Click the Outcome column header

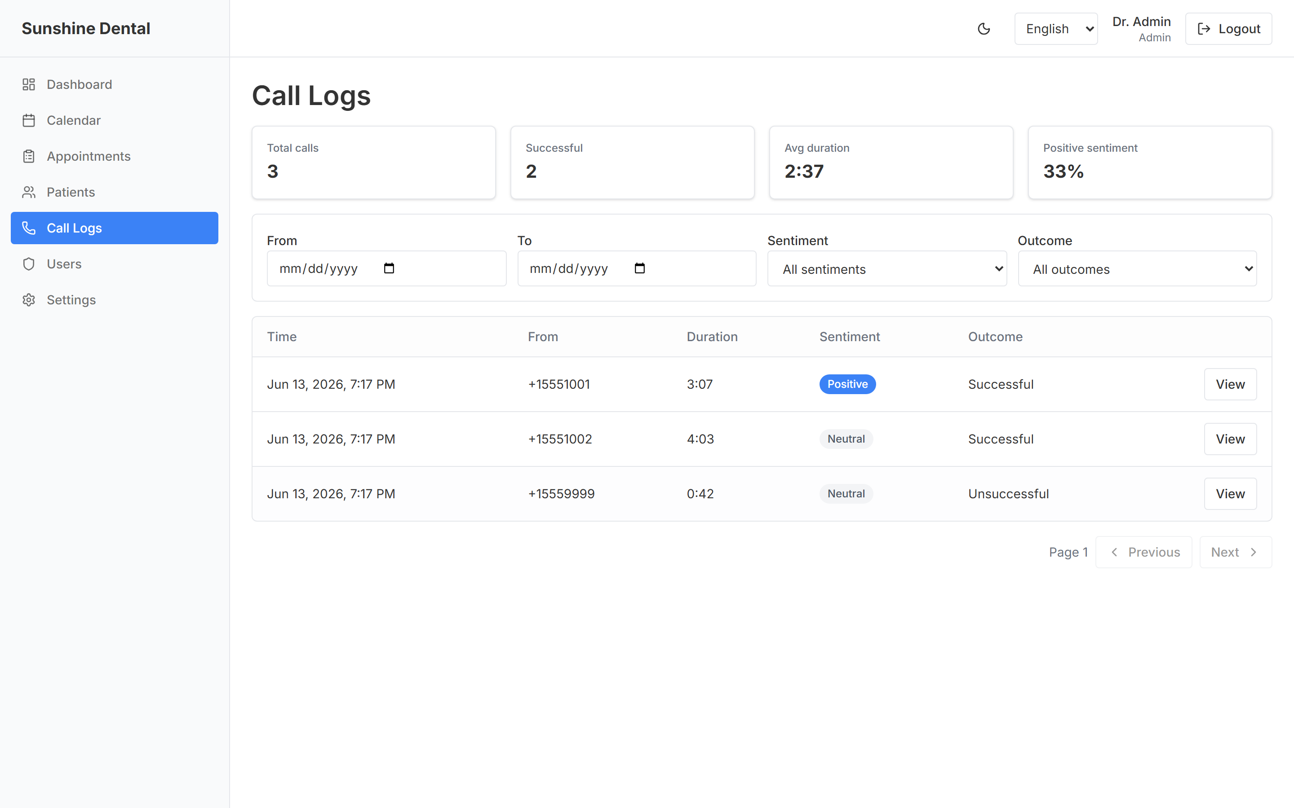[995, 337]
